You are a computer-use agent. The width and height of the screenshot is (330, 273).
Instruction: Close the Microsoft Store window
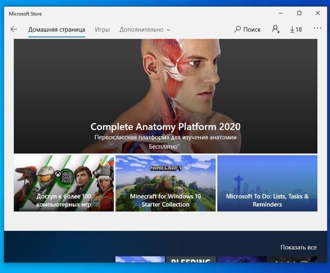[x=318, y=13]
